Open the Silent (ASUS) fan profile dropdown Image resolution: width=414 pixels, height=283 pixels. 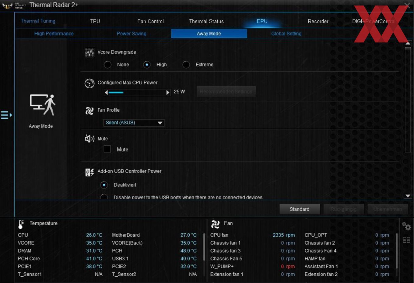click(x=134, y=123)
